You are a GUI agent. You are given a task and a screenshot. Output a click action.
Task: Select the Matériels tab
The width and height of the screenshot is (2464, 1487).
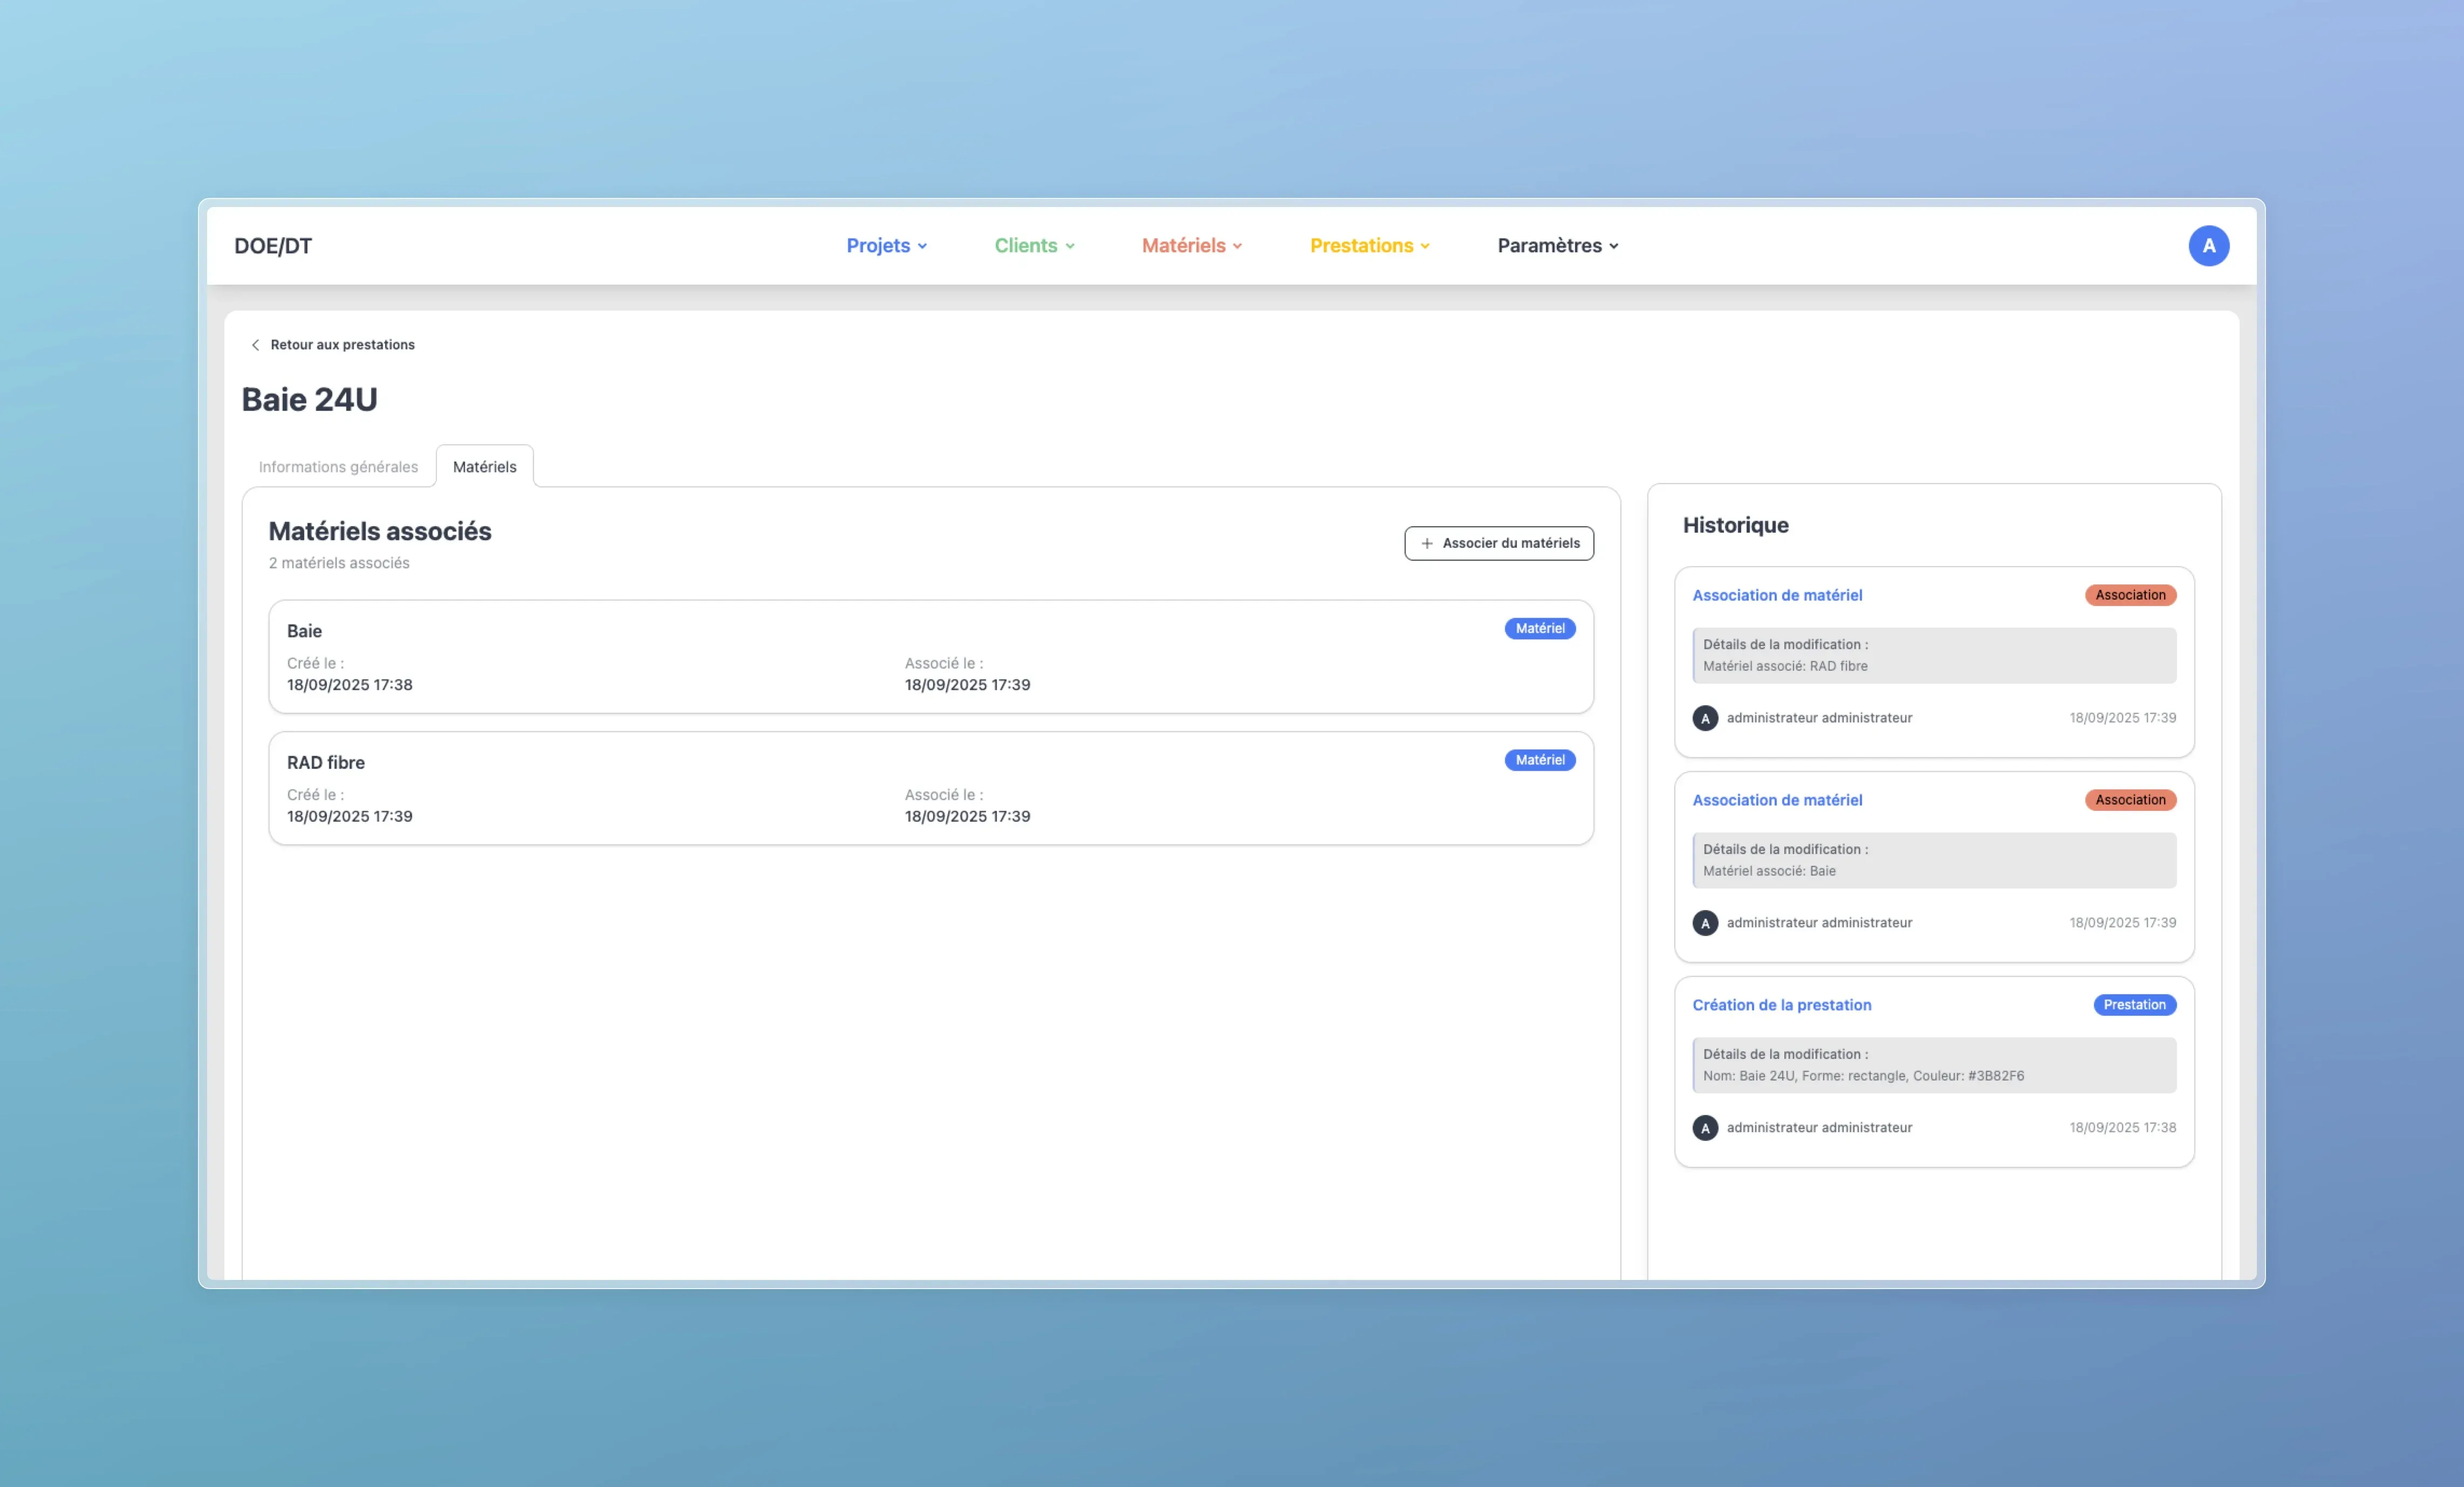click(484, 467)
